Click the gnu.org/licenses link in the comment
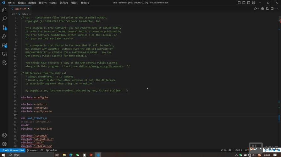This screenshot has width=281, height=157. (101, 66)
